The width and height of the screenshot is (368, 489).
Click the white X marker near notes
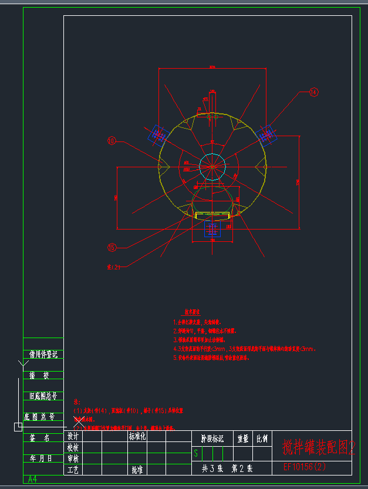click(x=79, y=421)
